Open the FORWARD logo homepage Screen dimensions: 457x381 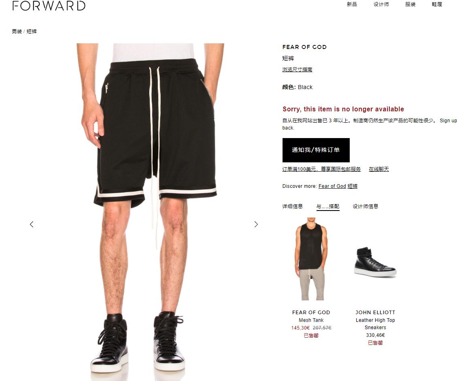tap(49, 6)
